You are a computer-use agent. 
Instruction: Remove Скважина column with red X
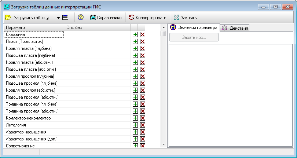[143, 34]
